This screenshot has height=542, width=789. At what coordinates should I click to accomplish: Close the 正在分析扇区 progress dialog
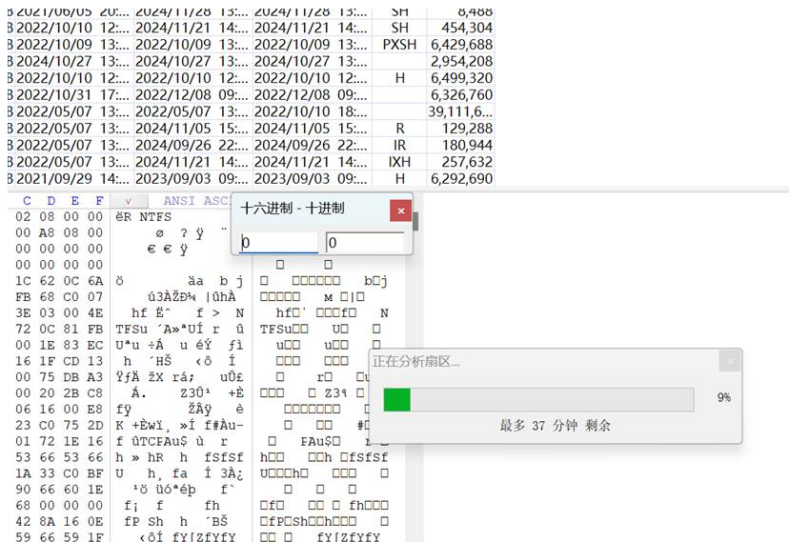(730, 361)
